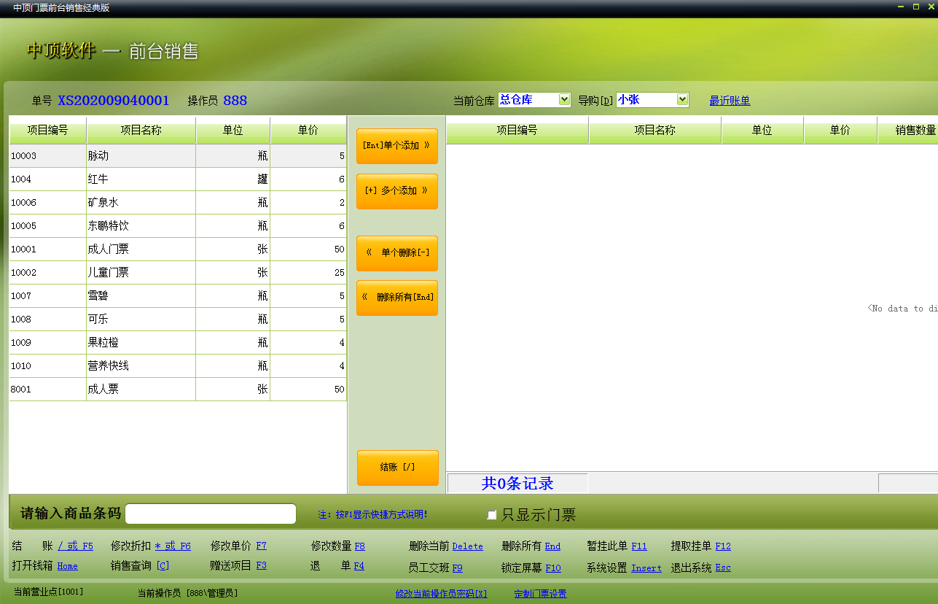Click the F7 修改单价 link
This screenshot has height=604, width=938.
click(262, 546)
